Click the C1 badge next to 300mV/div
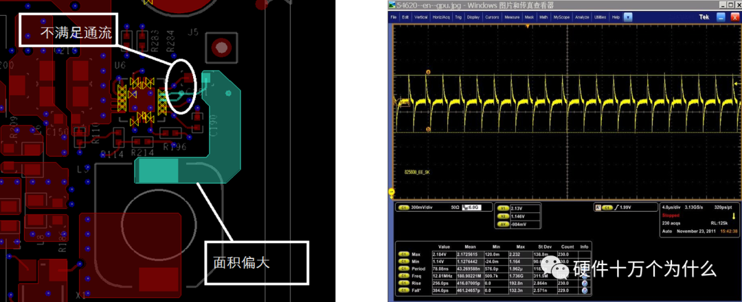Image resolution: width=742 pixels, height=302 pixels. coord(403,206)
